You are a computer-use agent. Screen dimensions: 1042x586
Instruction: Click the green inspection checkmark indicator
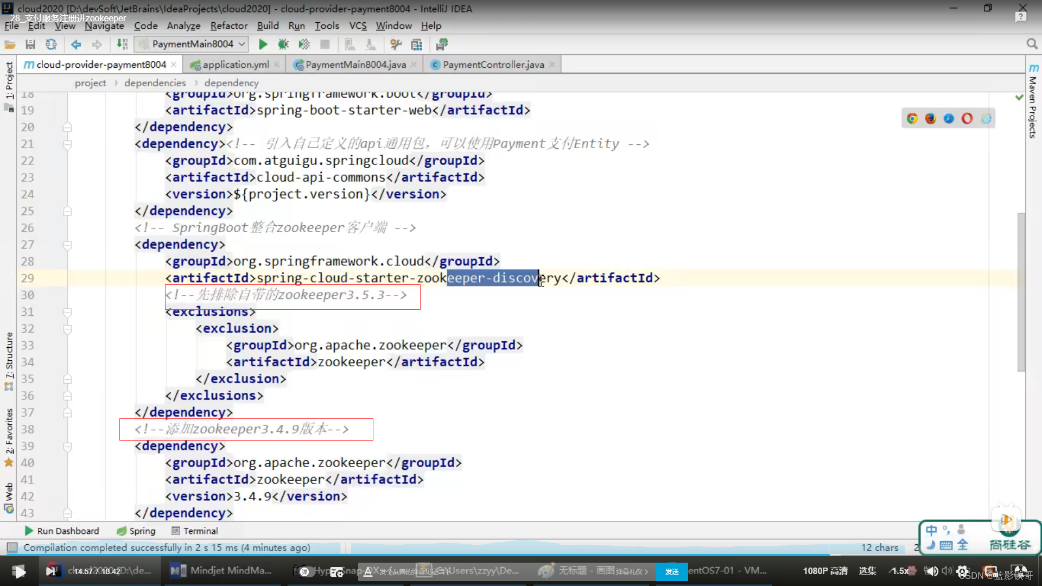[1019, 97]
